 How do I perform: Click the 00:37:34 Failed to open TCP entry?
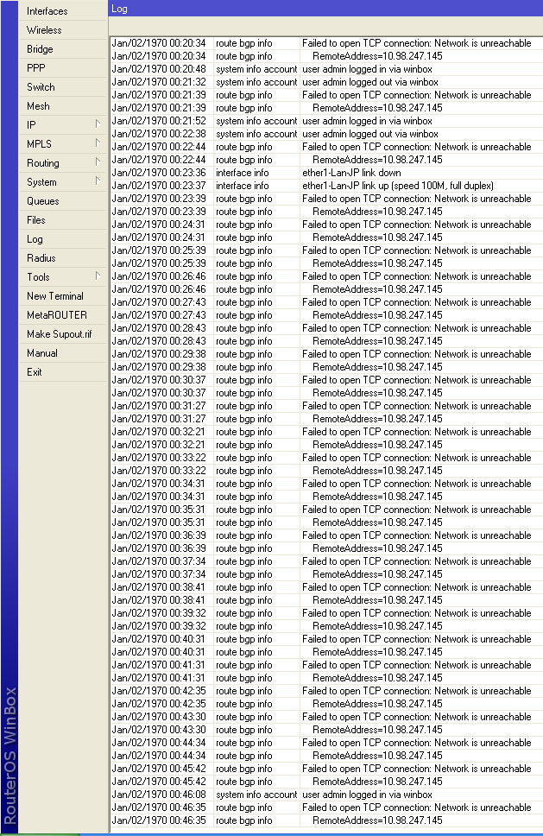(326, 561)
